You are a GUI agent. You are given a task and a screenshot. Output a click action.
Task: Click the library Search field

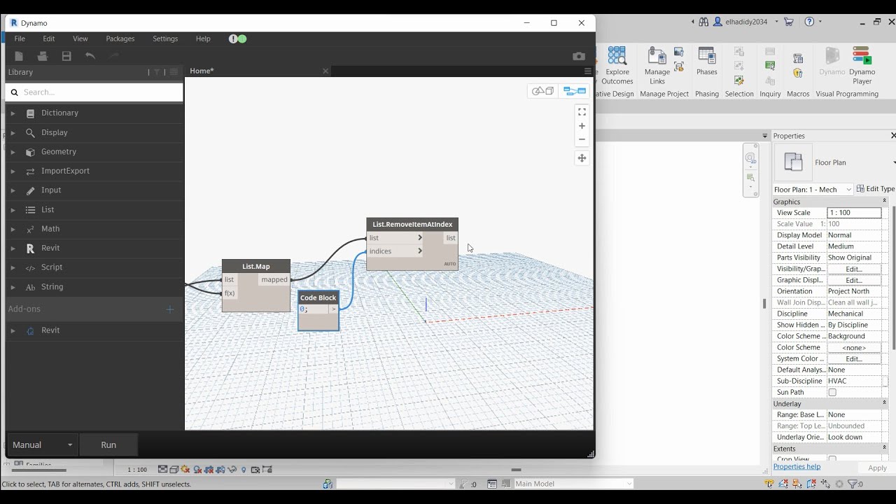[x=94, y=92]
